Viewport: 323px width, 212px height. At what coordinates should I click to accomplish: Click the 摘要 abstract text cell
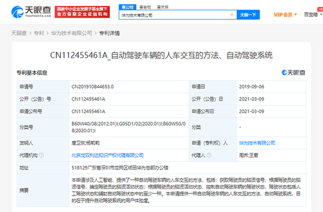pos(187,190)
